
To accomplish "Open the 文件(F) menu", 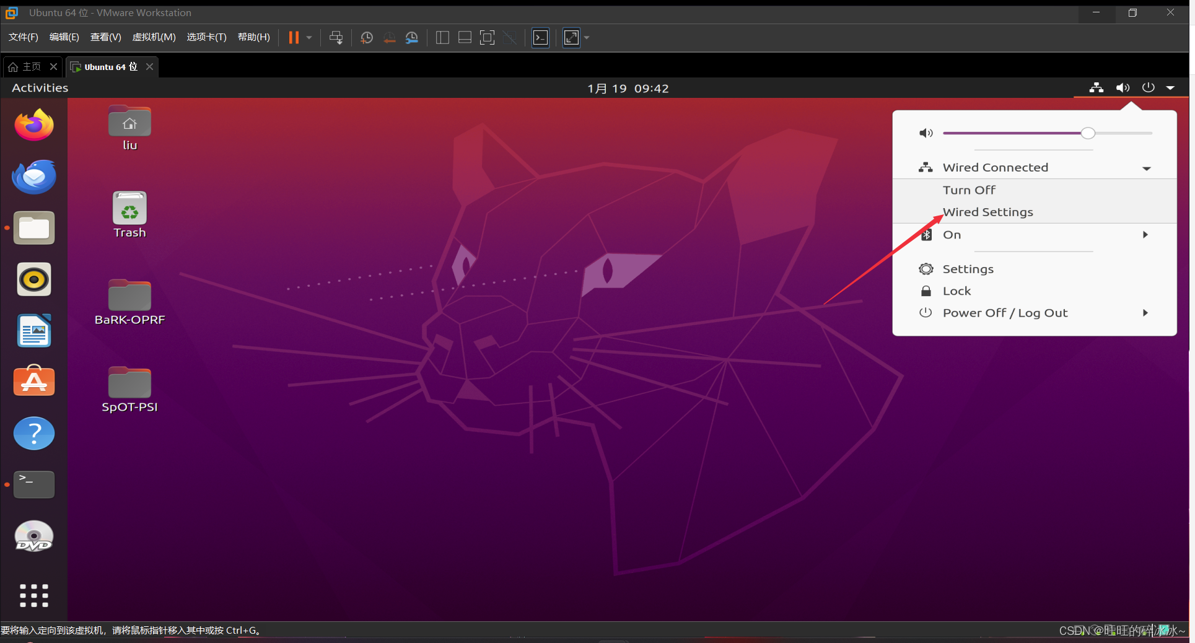I will pyautogui.click(x=24, y=37).
